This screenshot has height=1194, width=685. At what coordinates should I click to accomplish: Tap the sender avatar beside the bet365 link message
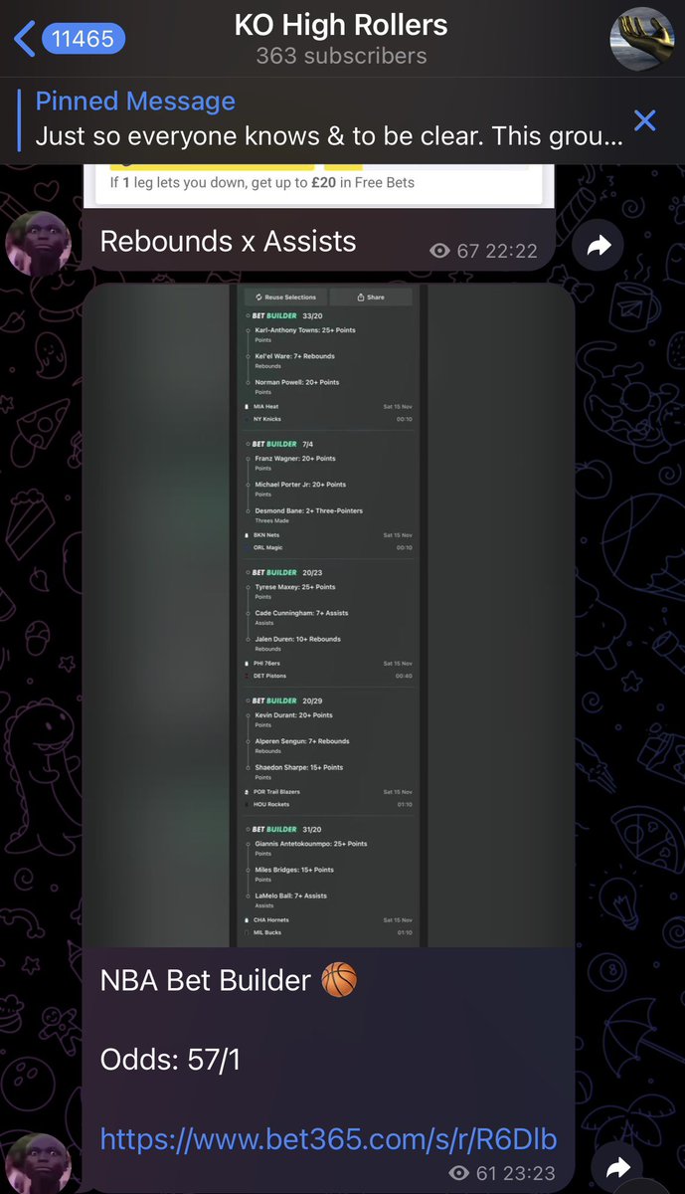39,1164
